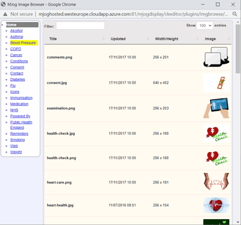
Task: Click the 11/07/2016 08:51 updated date
Action: click(123, 205)
